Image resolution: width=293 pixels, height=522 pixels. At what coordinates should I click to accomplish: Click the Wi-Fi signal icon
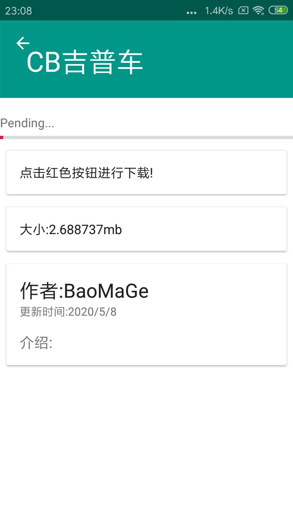pos(258,11)
